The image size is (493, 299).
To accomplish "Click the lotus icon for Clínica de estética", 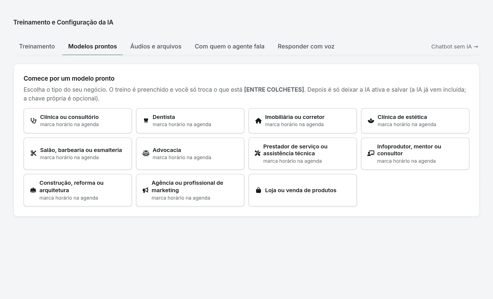I will tap(371, 121).
